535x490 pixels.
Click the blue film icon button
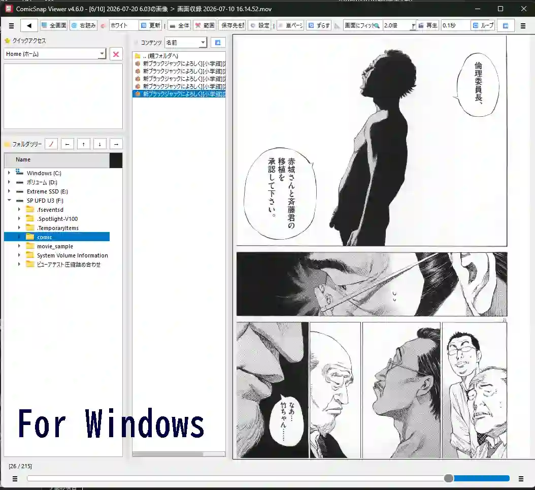[x=506, y=25]
